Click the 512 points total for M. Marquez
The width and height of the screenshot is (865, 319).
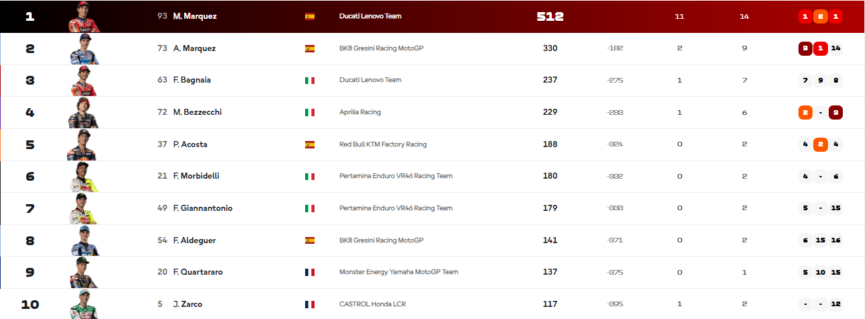(550, 16)
